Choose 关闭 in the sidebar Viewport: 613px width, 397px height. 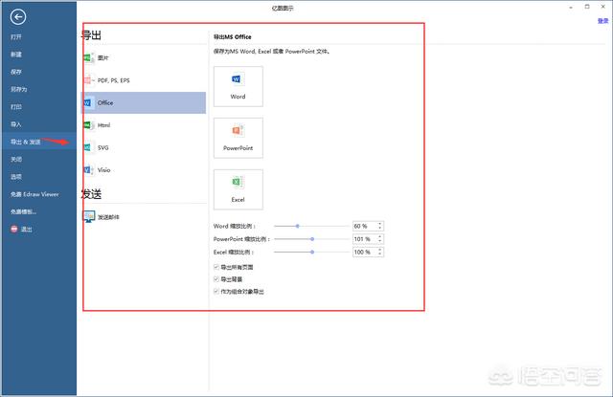pyautogui.click(x=16, y=159)
